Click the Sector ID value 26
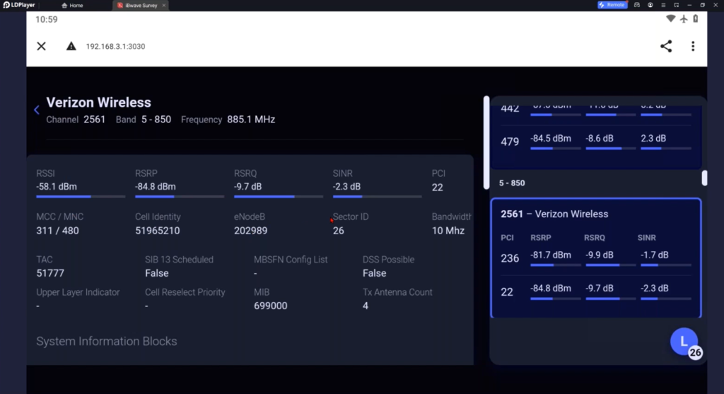Image resolution: width=724 pixels, height=394 pixels. point(338,231)
